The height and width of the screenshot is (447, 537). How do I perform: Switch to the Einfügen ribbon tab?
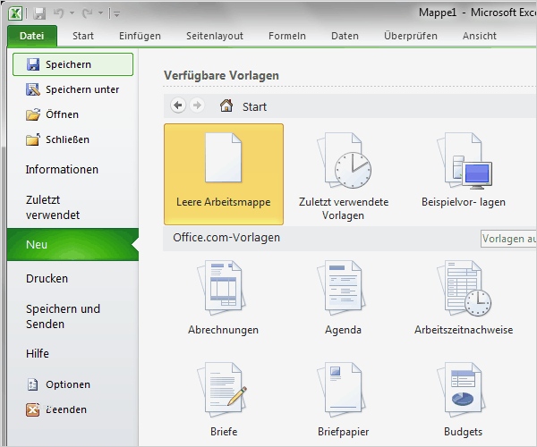pos(140,36)
